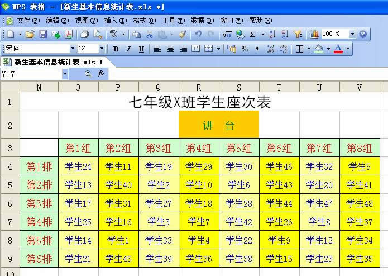Open the 宋体 font name dropdown

click(73, 49)
